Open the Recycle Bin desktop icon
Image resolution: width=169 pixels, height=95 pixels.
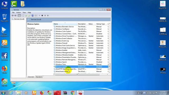pos(4,18)
